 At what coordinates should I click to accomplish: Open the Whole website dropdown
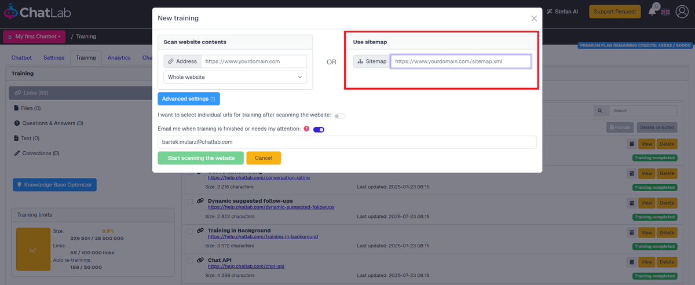[x=235, y=77]
